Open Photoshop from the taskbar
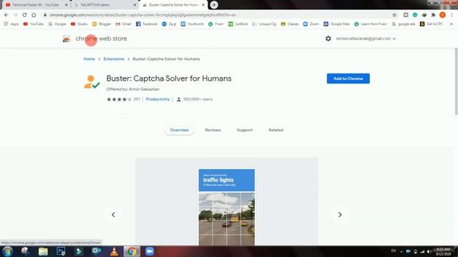458x257 pixels. 61,251
